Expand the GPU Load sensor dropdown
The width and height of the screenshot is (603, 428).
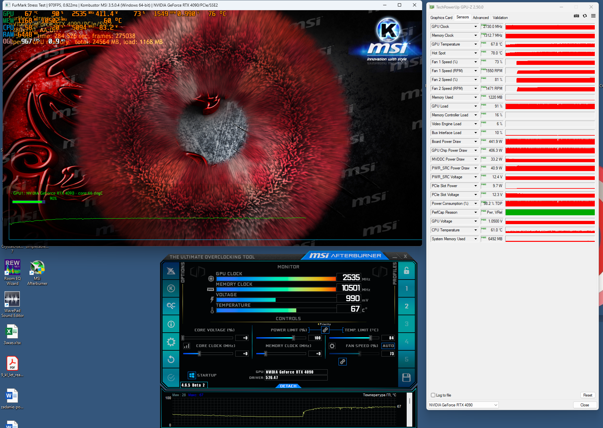(x=476, y=106)
